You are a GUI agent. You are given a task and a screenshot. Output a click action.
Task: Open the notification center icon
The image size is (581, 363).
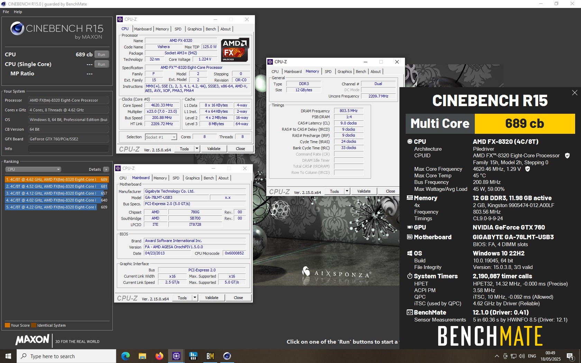coord(570,356)
